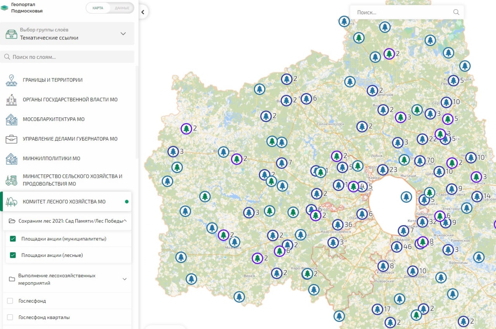
Task: Click the sidebar vertical scrollbar
Action: [x=136, y=112]
